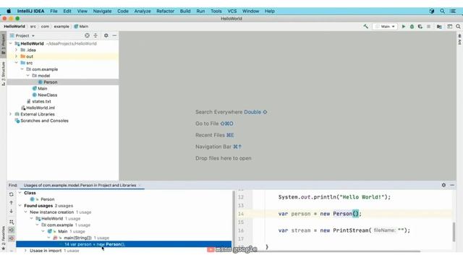
Task: Click the Build Project hammer icon
Action: coord(365,26)
